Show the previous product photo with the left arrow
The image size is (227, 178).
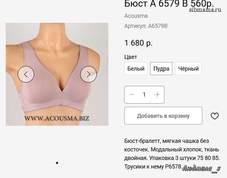click(26, 74)
